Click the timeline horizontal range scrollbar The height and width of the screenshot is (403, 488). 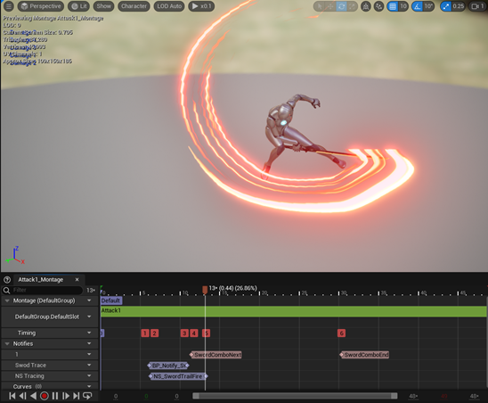tap(295, 396)
